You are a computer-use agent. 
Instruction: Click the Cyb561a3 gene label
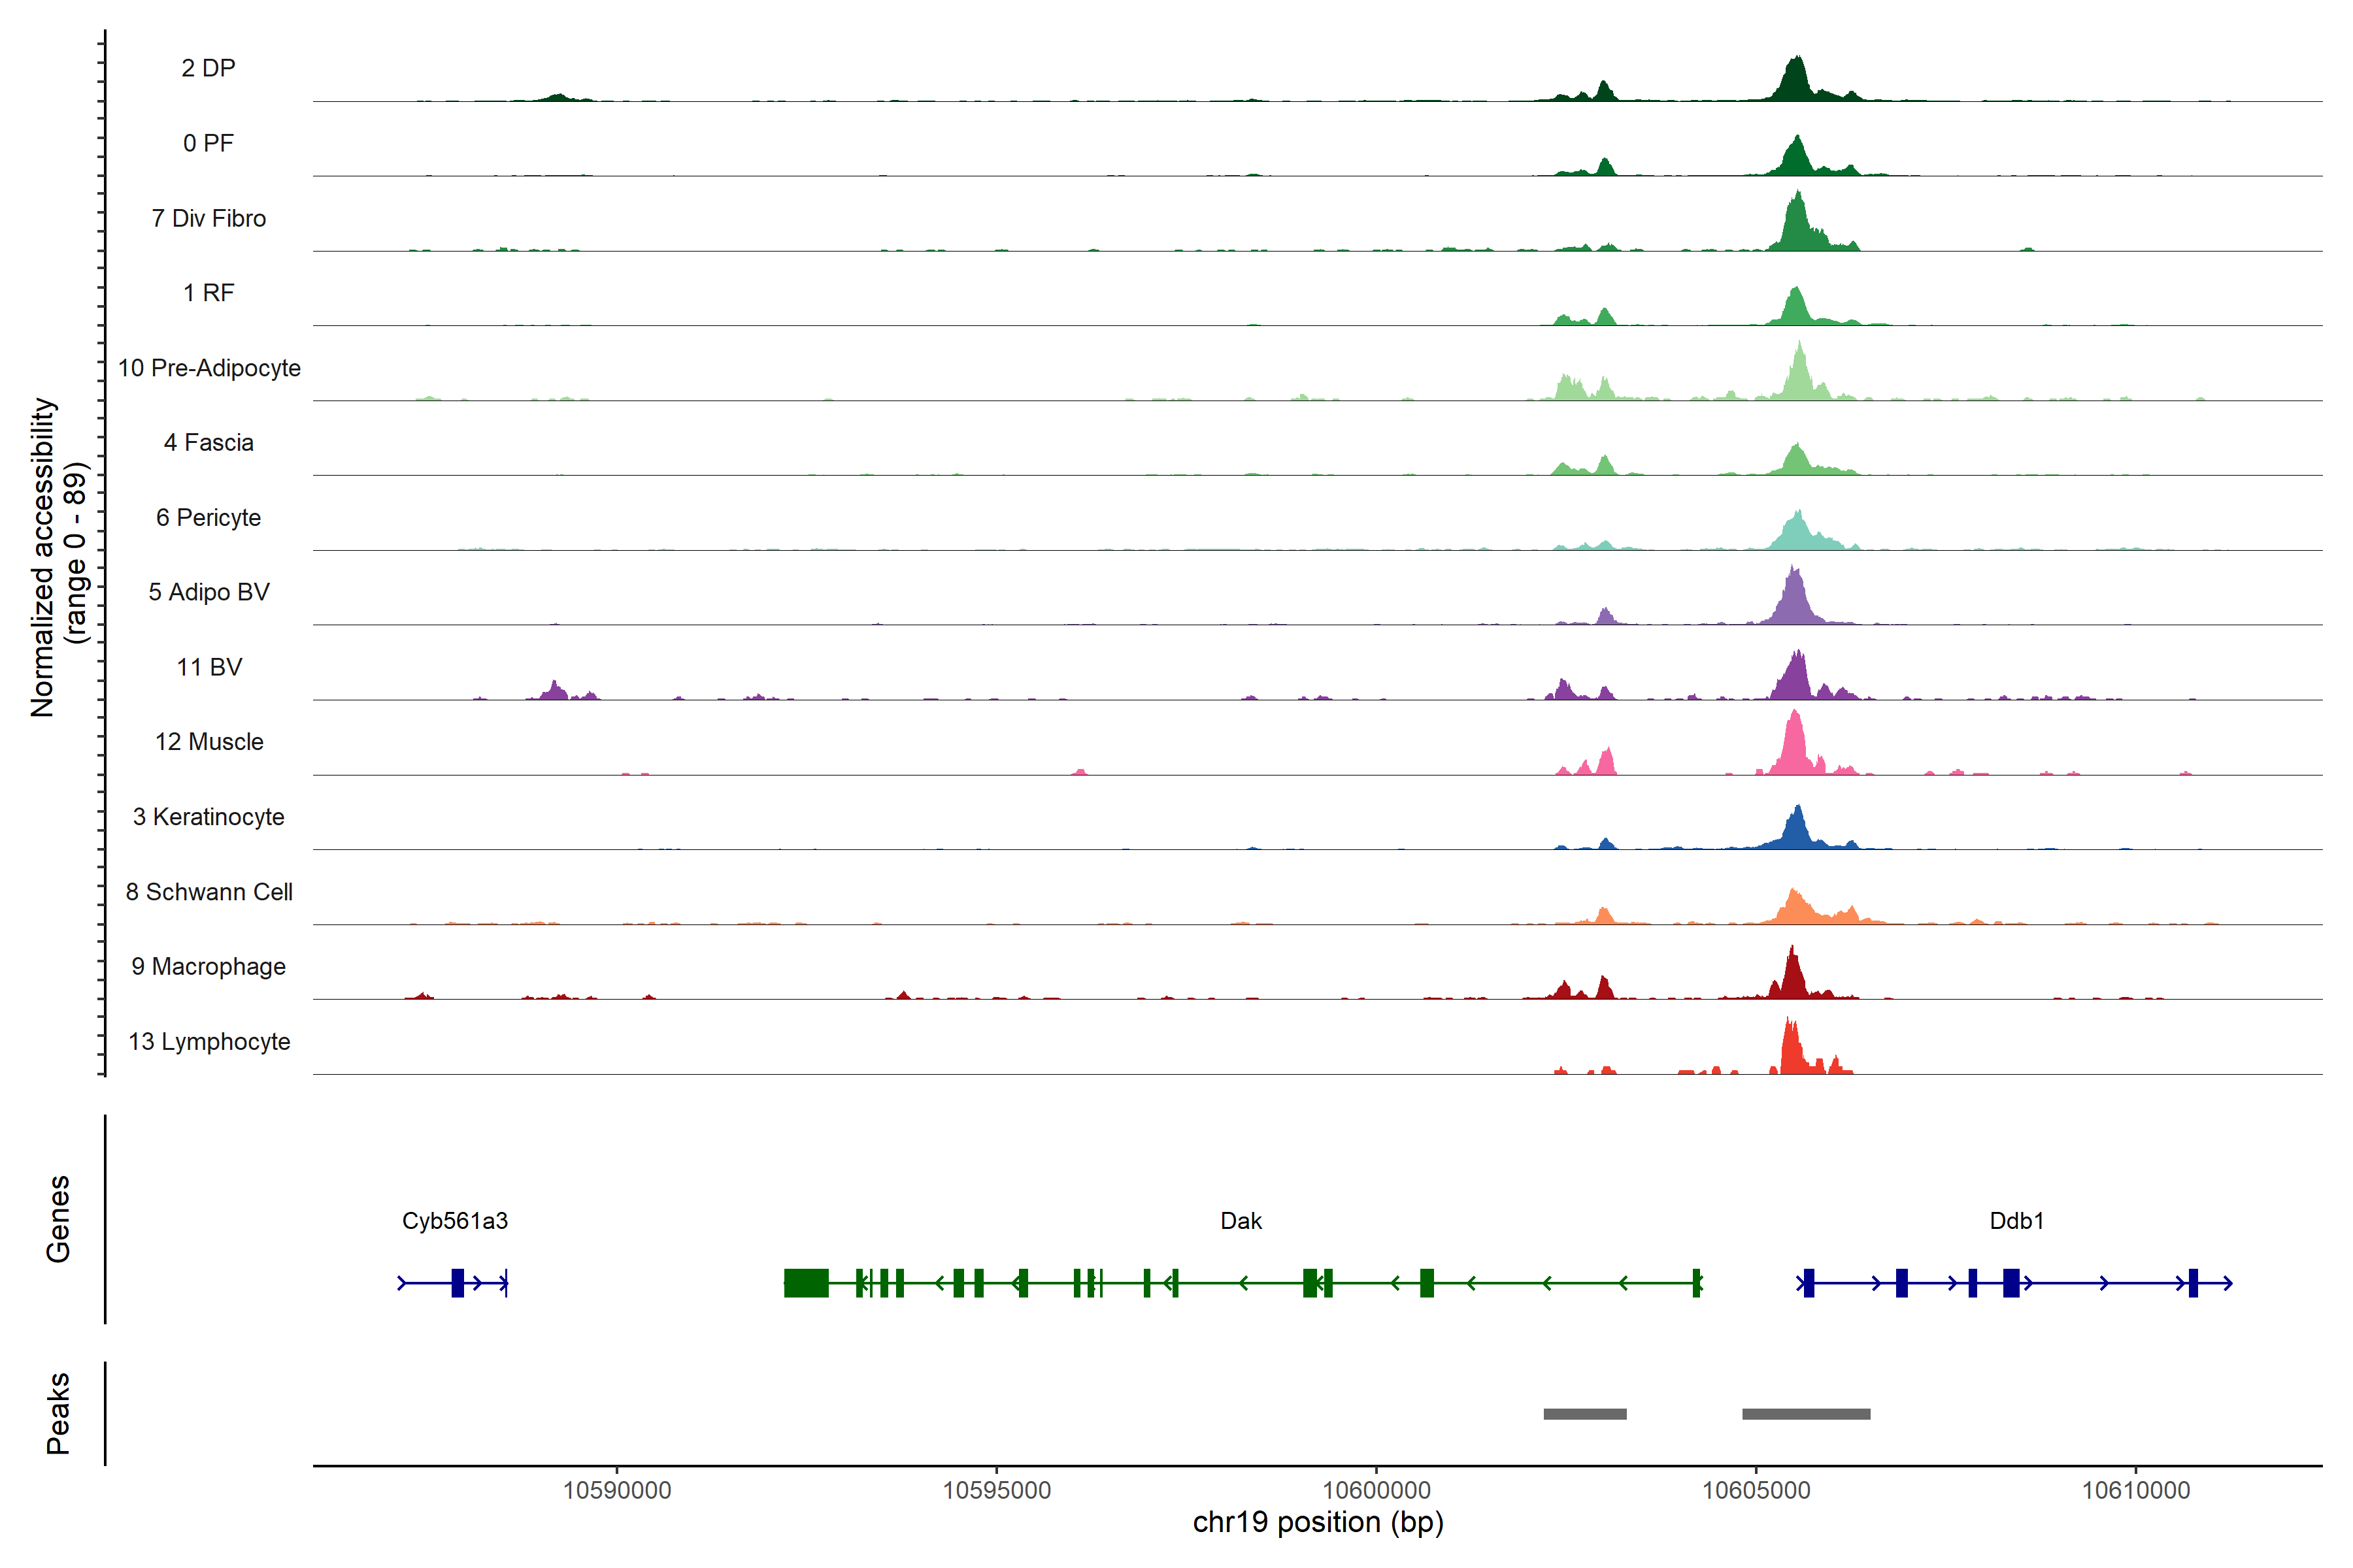click(x=454, y=1221)
